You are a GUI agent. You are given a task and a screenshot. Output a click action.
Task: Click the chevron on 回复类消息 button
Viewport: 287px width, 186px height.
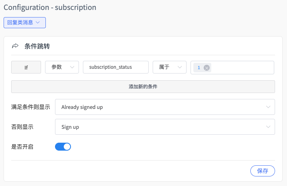(38, 22)
